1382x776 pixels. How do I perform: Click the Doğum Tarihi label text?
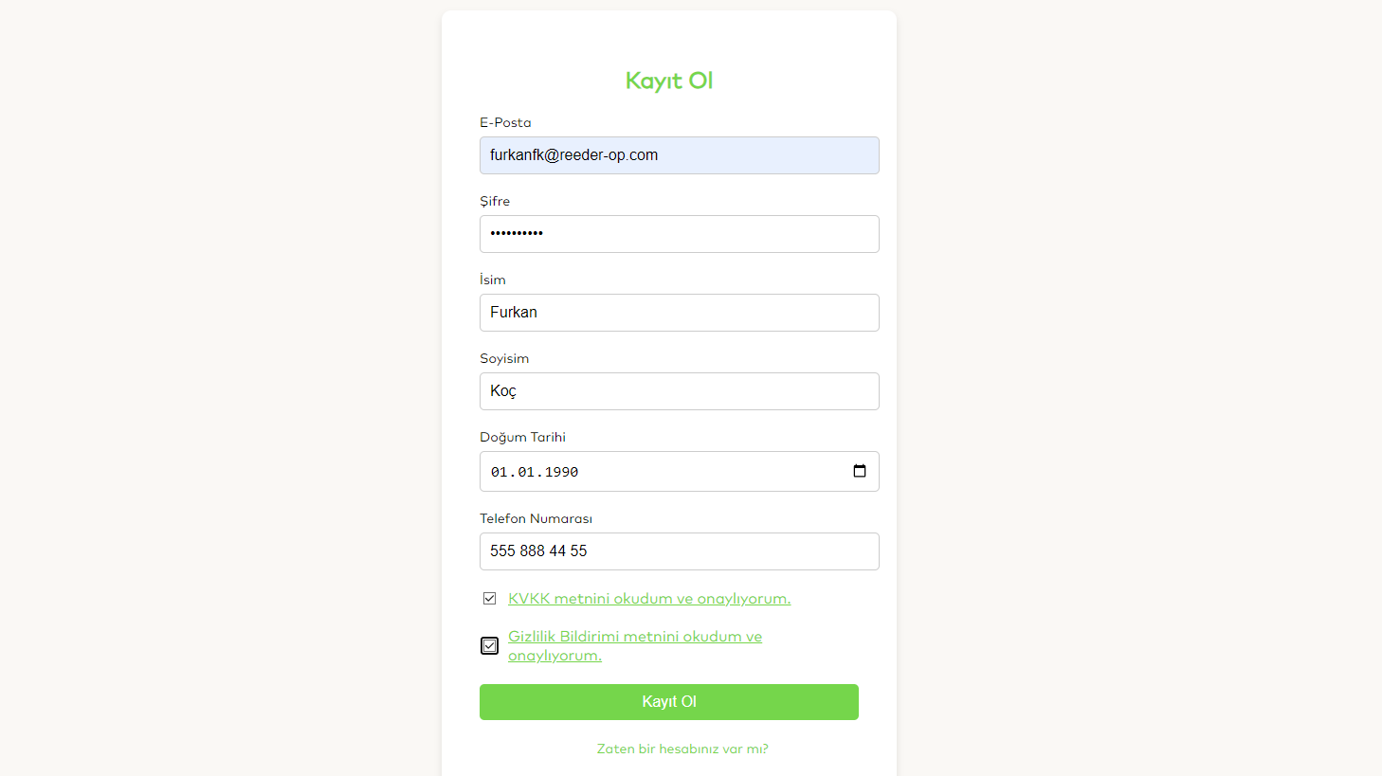pyautogui.click(x=522, y=437)
